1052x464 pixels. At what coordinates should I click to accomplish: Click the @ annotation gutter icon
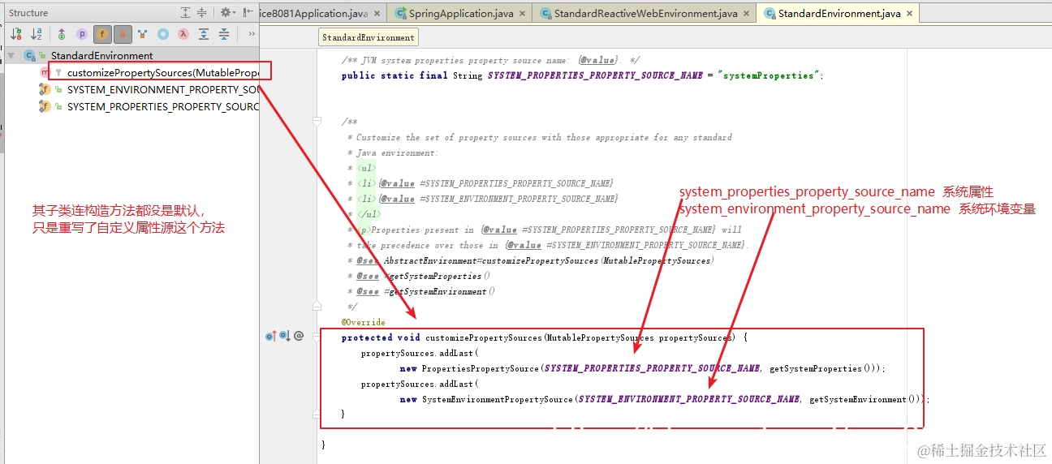(298, 336)
